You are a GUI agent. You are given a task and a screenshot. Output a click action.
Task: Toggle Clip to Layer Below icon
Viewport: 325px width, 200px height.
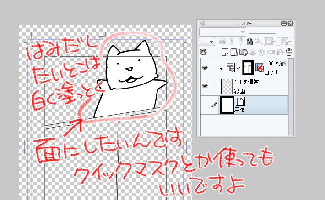tap(222, 42)
